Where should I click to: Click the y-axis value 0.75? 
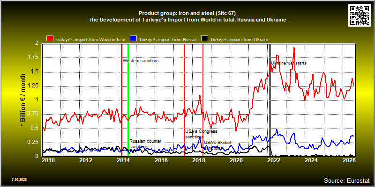tap(33, 114)
